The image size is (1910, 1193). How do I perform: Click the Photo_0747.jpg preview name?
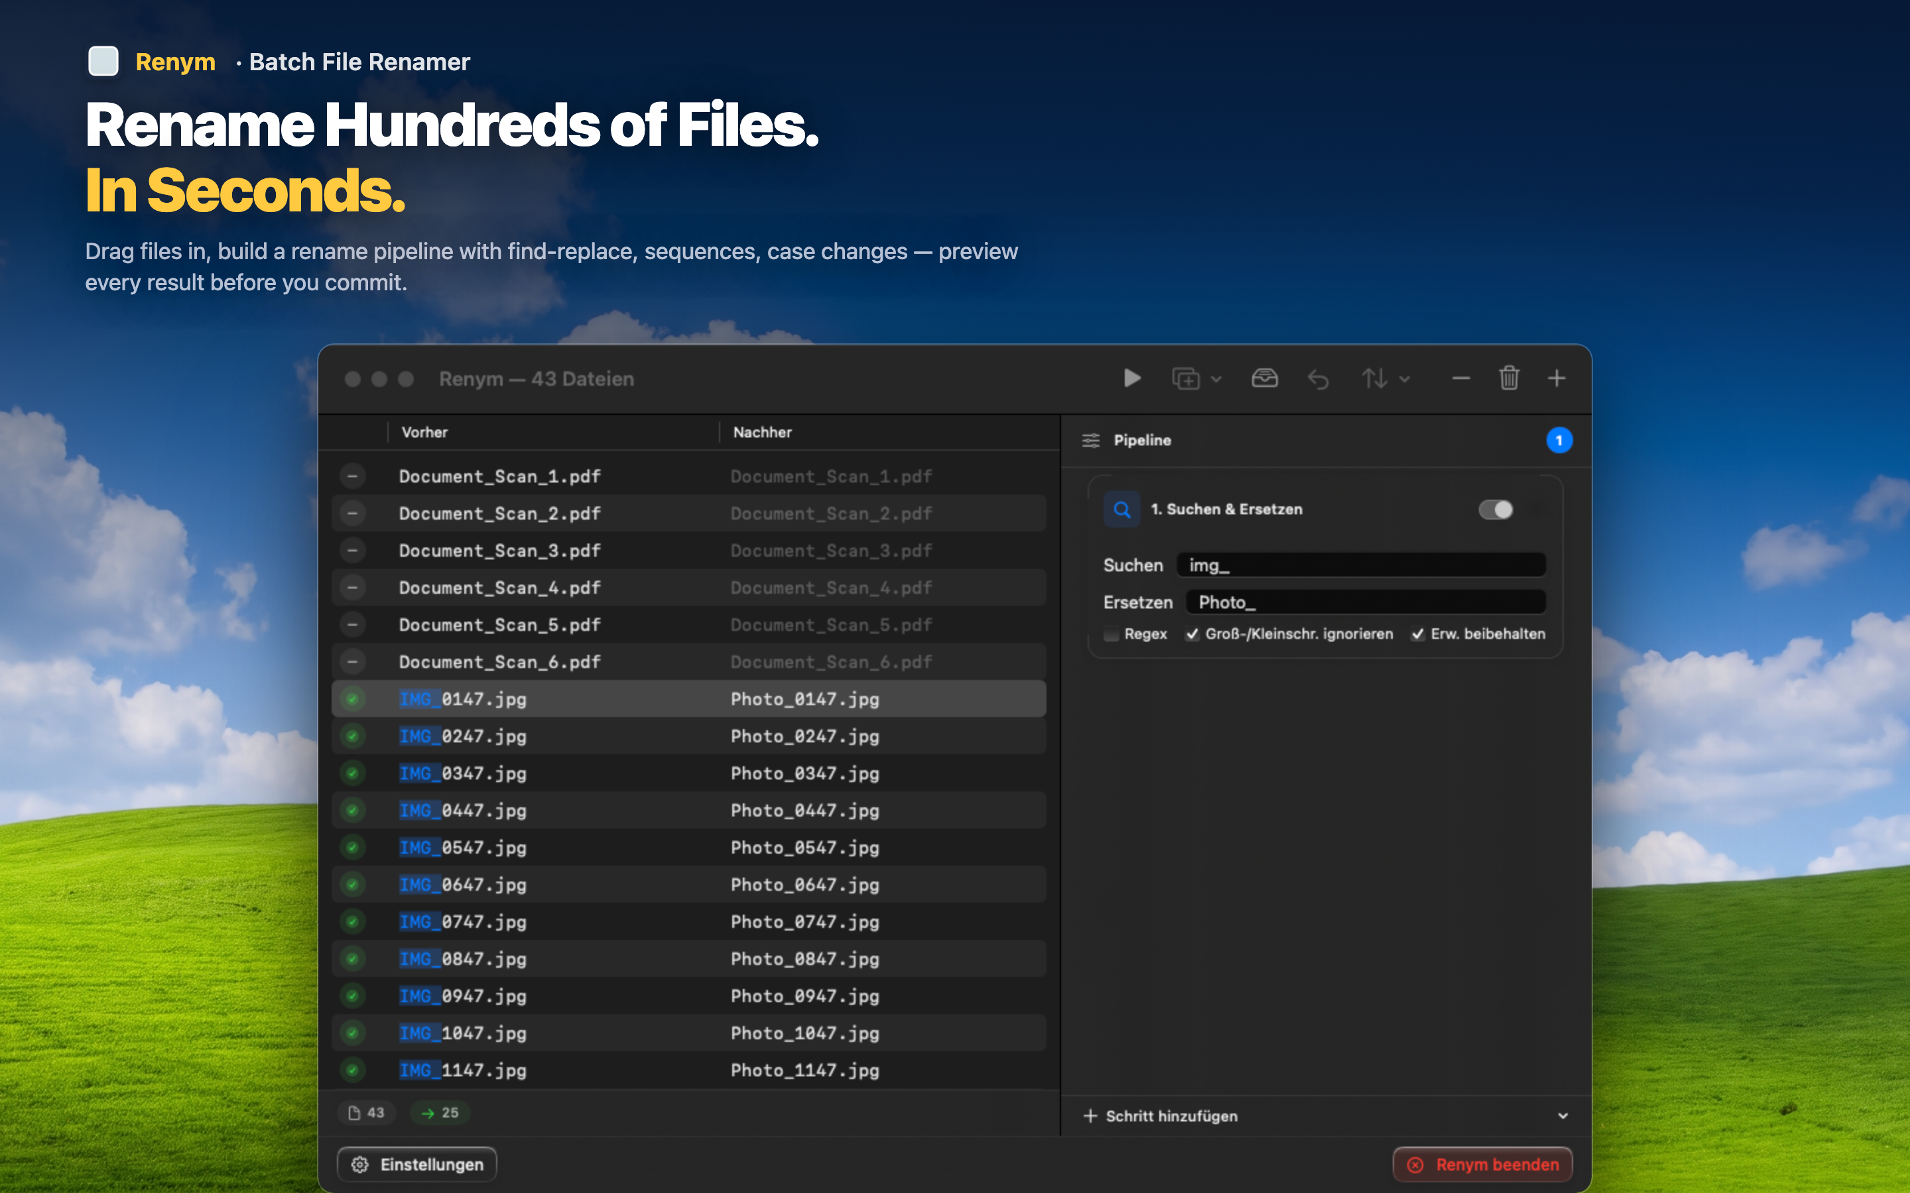tap(804, 921)
